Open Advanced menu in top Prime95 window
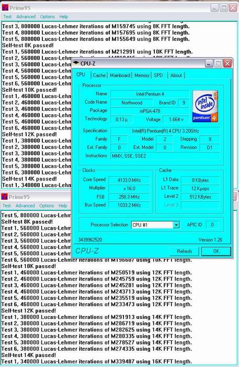239x367 pixels. pyautogui.click(x=26, y=17)
